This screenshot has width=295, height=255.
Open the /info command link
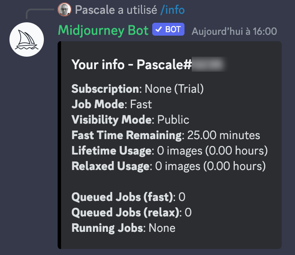[170, 9]
